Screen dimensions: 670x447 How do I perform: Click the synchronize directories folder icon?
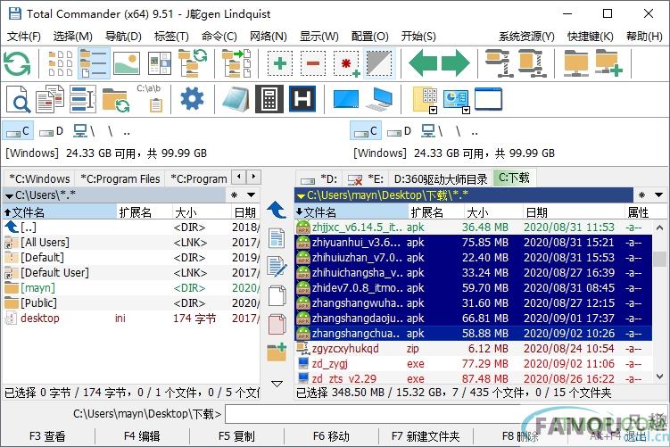[115, 100]
